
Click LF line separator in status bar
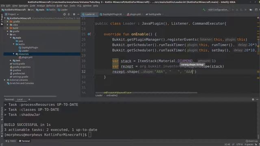pyautogui.click(x=233, y=144)
